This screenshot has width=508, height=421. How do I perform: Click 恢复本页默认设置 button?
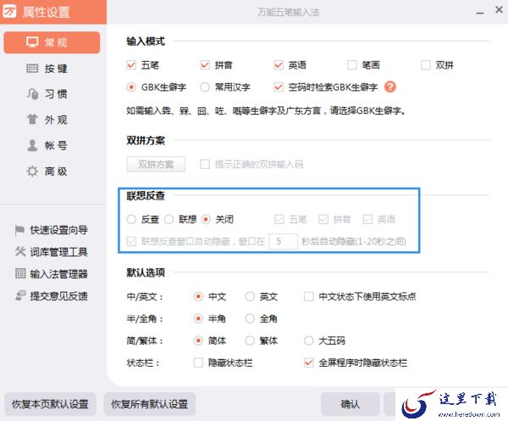(50, 404)
